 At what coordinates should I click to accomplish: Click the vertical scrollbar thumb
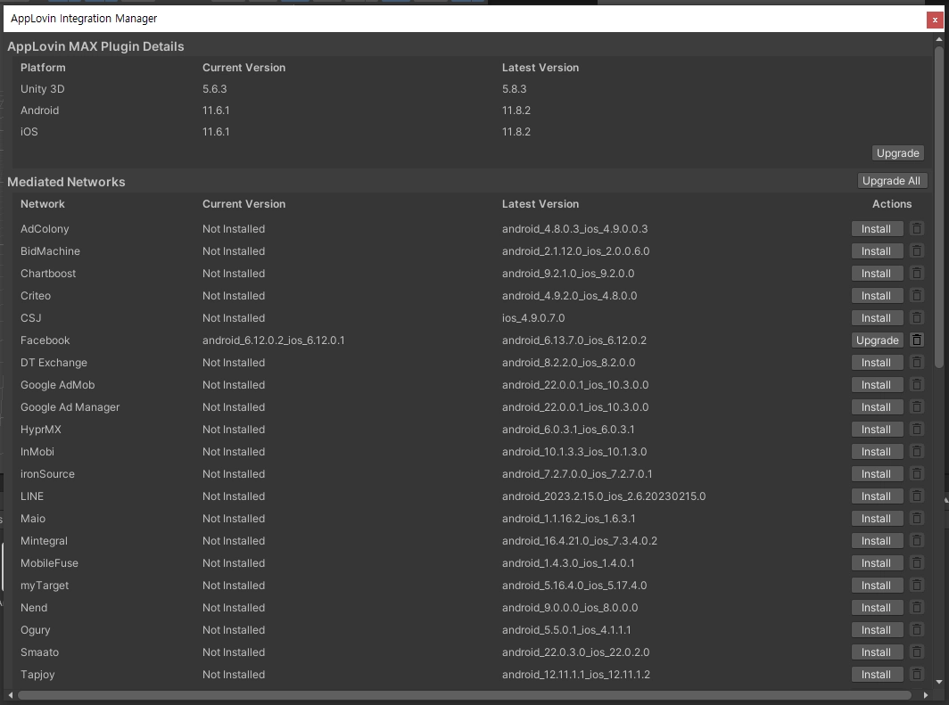pyautogui.click(x=938, y=208)
